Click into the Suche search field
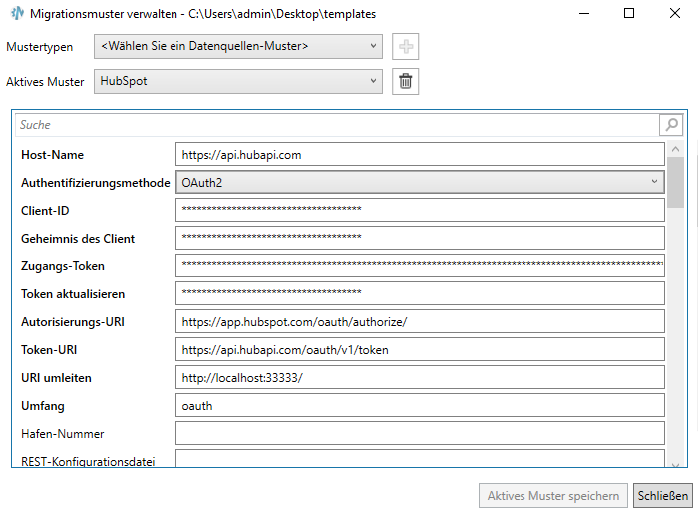Screen dimensions: 698x512 click(337, 125)
